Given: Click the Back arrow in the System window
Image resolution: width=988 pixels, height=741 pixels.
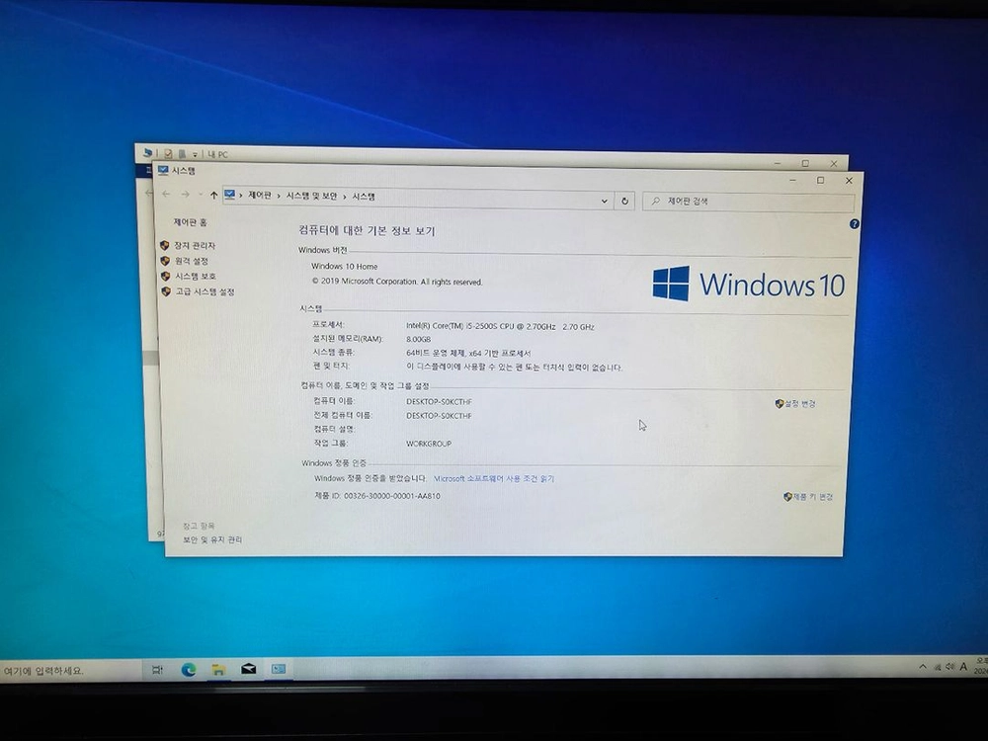Looking at the screenshot, I should 166,194.
